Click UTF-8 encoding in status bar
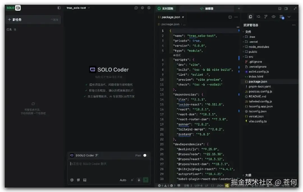The width and height of the screenshot is (303, 192). [x=198, y=186]
